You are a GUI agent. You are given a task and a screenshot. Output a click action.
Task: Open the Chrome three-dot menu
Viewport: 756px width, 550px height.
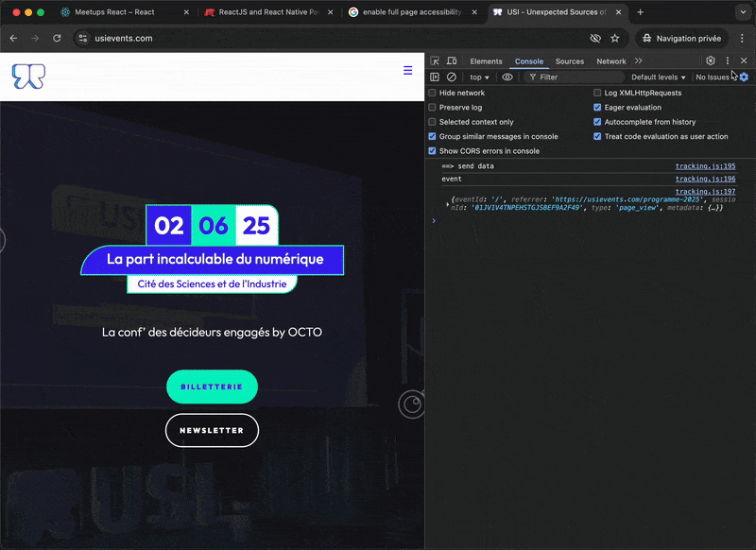tap(742, 38)
